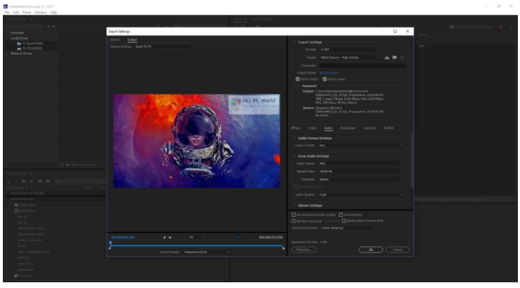520x288 pixels.
Task: Click the Create New Preset Group folder icon
Action: pos(24,182)
